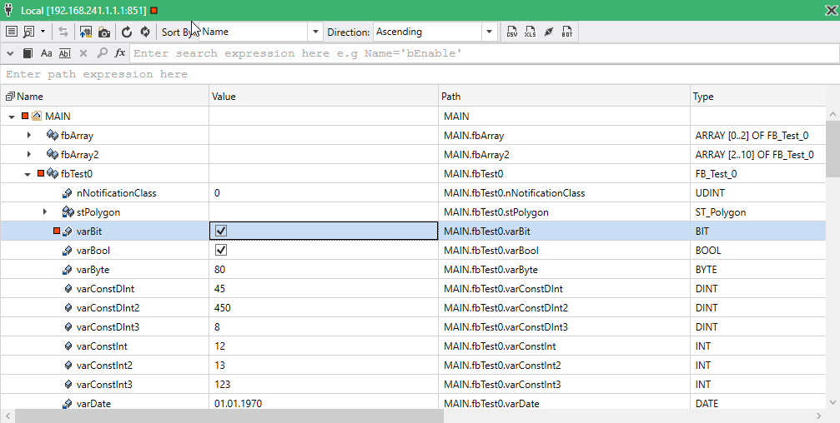Clear the search with the X icon

pos(83,53)
